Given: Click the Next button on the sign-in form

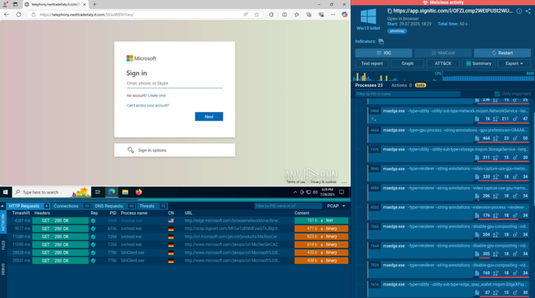Looking at the screenshot, I should (208, 117).
